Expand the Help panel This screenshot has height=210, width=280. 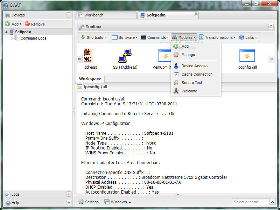click(69, 203)
